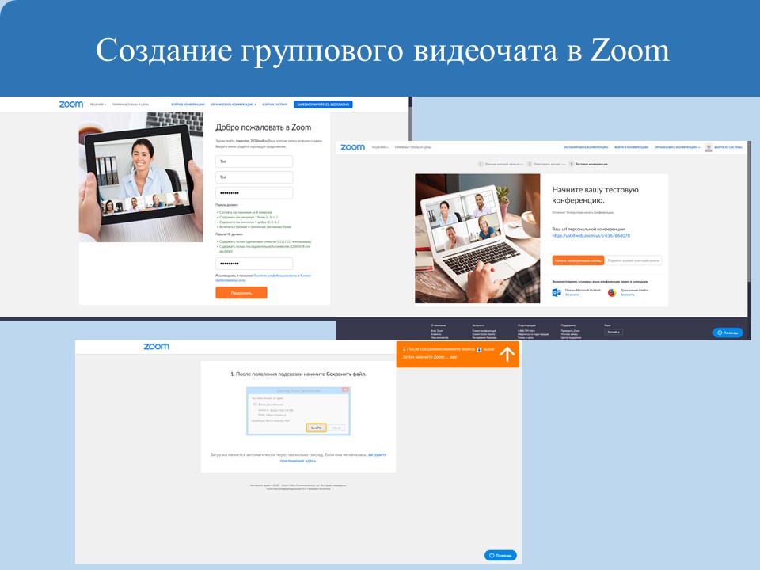Click orange Начать конференцию сейчас button
The width and height of the screenshot is (760, 570).
click(x=578, y=260)
